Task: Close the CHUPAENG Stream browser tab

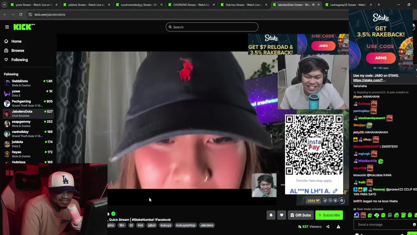Action: [214, 5]
